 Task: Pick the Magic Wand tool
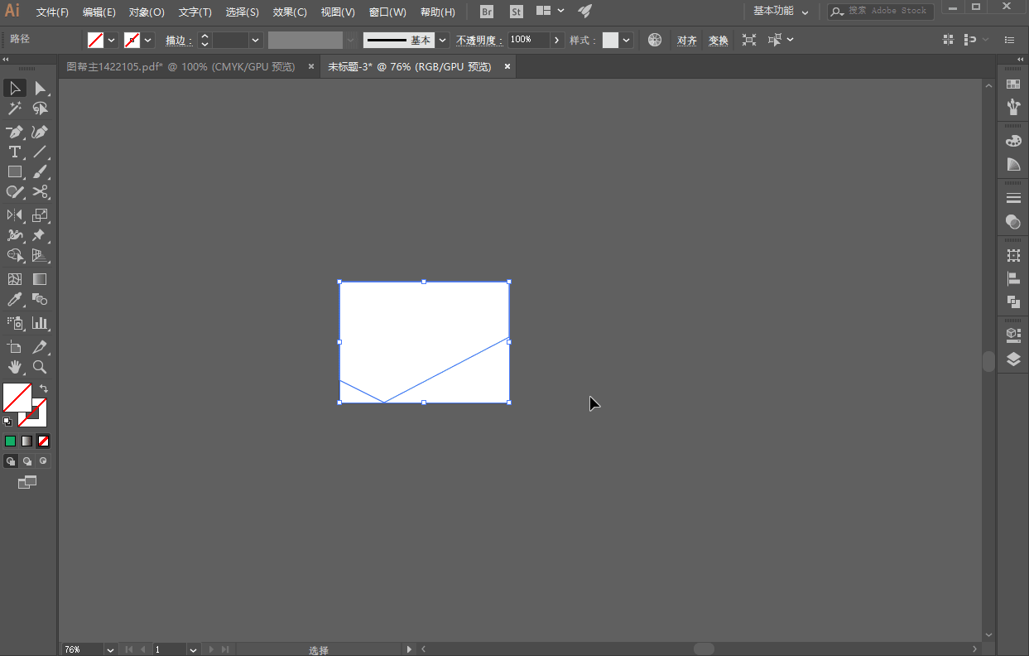click(x=15, y=109)
